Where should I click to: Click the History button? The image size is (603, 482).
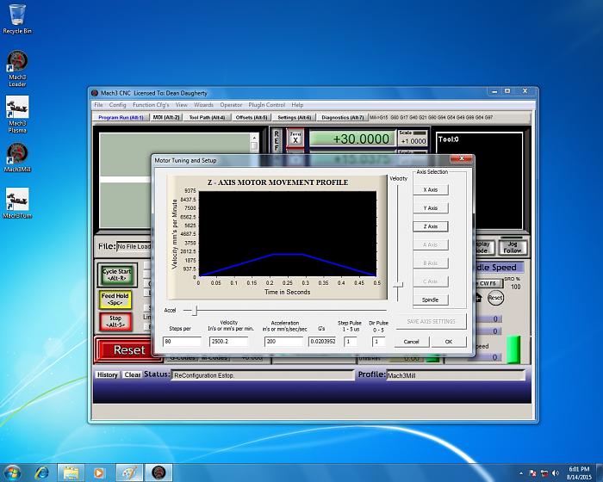108,374
